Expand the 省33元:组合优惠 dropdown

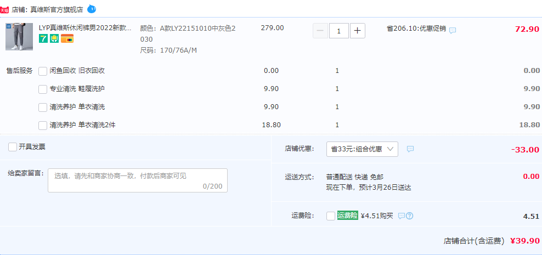(x=362, y=149)
